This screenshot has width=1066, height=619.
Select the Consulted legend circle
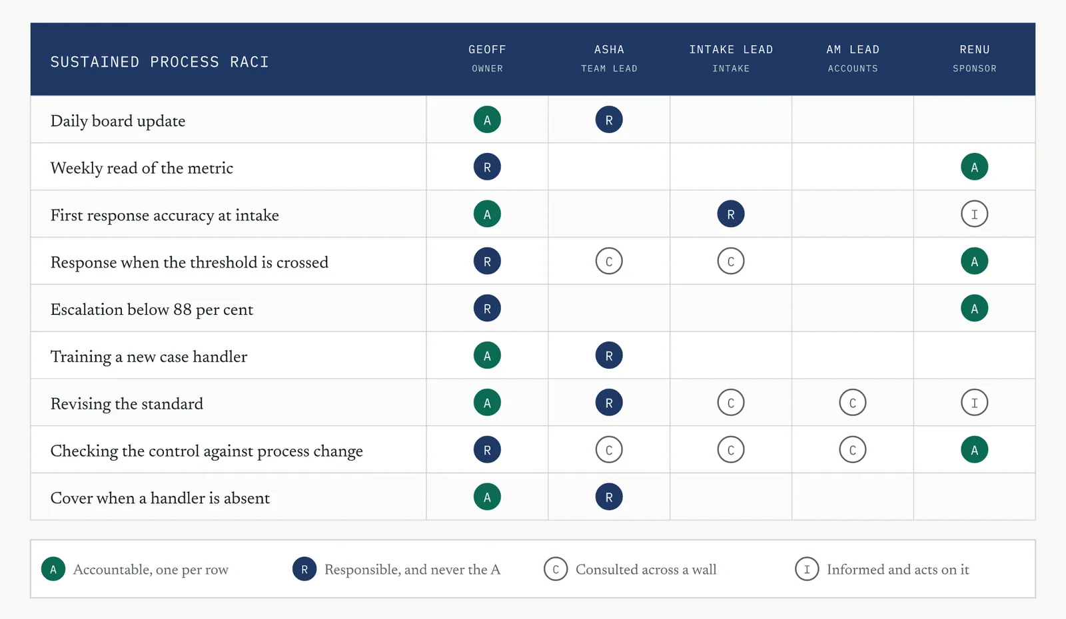(x=556, y=569)
